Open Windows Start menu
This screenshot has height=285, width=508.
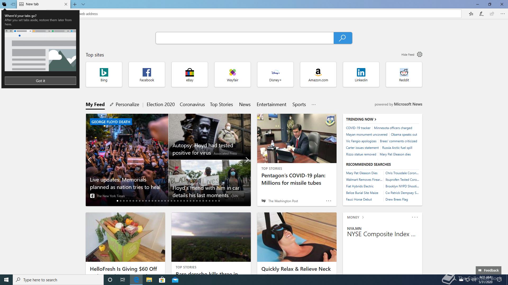(6, 280)
